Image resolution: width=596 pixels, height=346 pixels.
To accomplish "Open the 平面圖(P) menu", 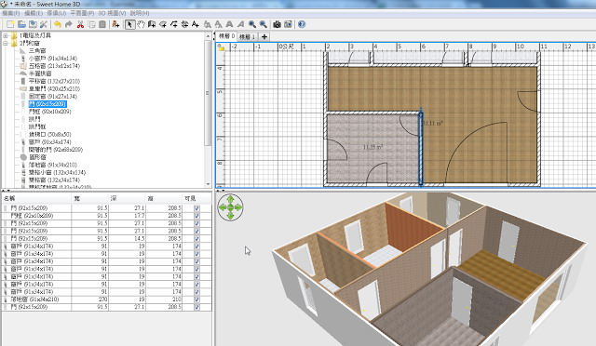I will tap(82, 13).
